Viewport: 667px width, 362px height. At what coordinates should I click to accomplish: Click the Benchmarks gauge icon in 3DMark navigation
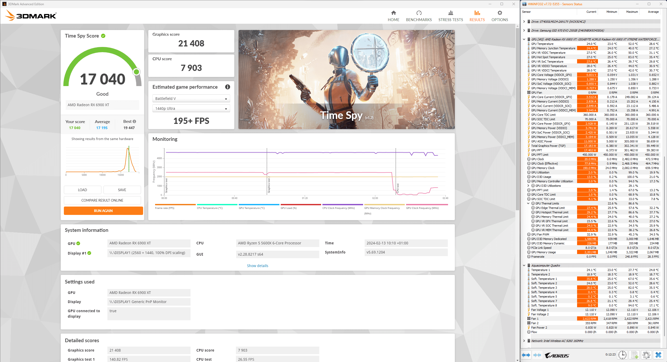419,13
